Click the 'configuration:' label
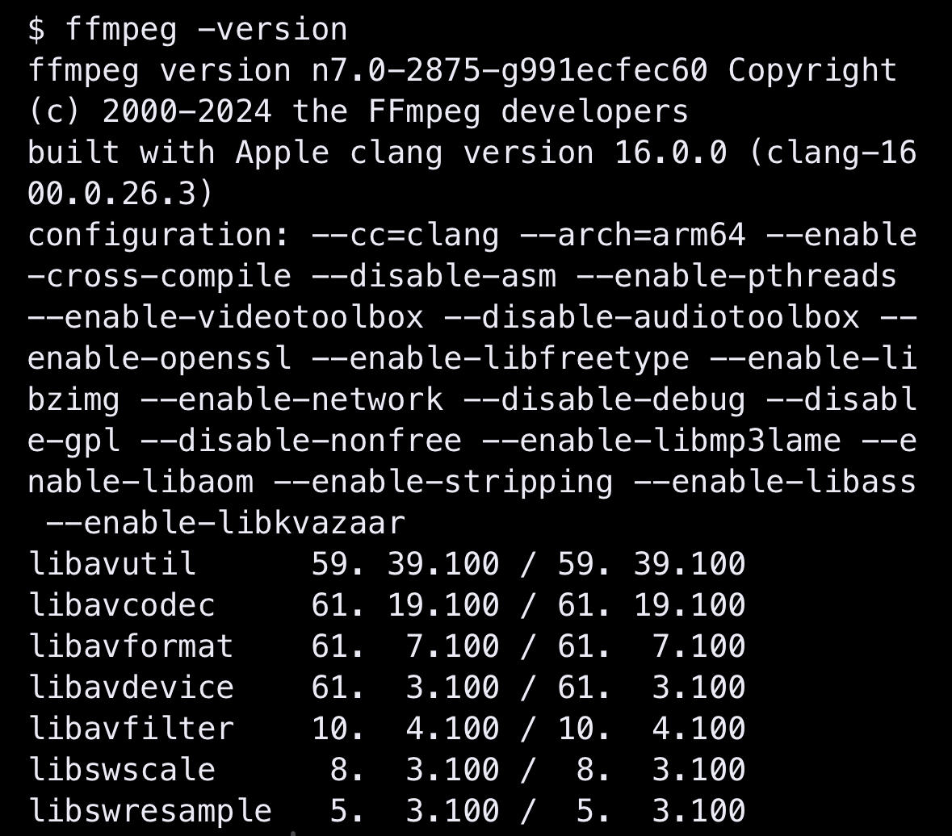The height and width of the screenshot is (836, 952). 159,236
